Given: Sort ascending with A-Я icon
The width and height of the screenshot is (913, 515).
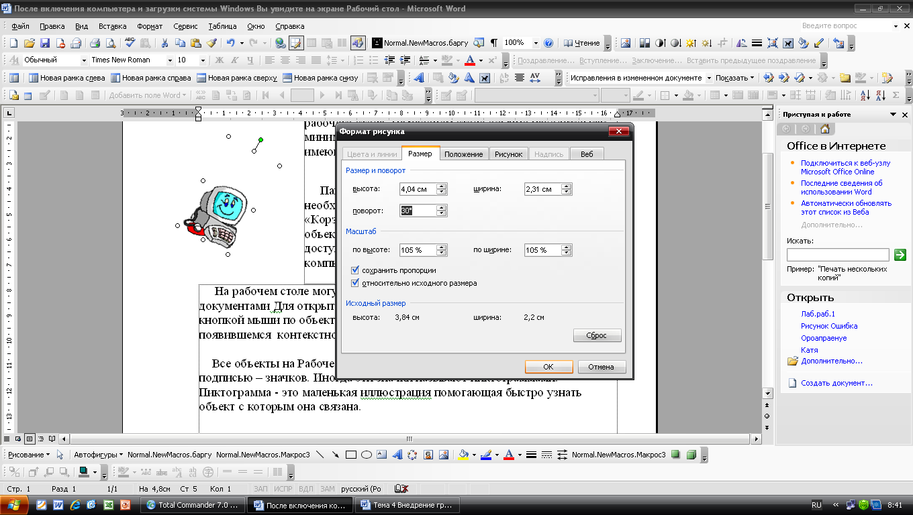Looking at the screenshot, I should coord(865,95).
